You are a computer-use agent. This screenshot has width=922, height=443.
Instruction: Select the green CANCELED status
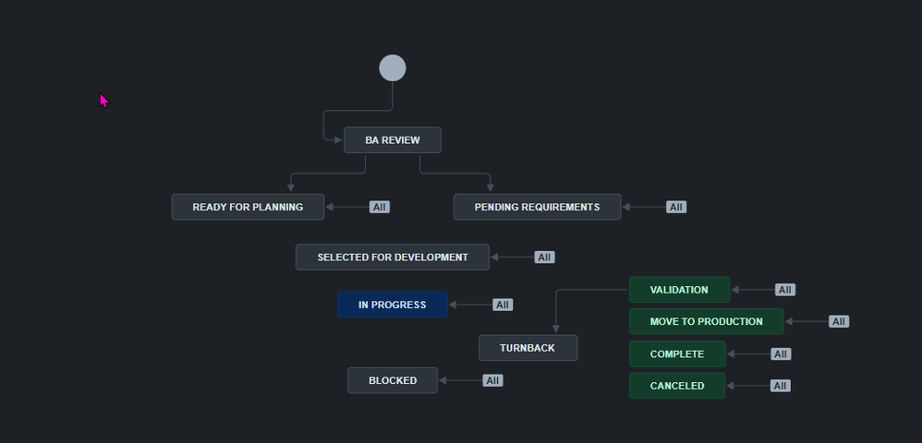[x=677, y=386]
